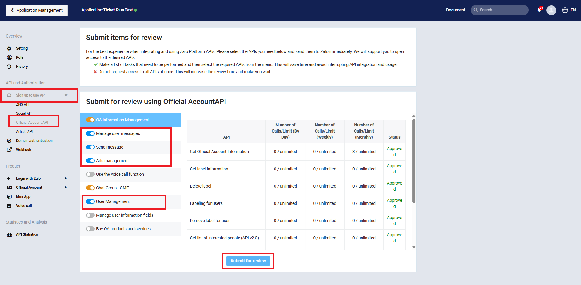Disable the Send message switch
Screen dimensions: 581x285
[90, 147]
